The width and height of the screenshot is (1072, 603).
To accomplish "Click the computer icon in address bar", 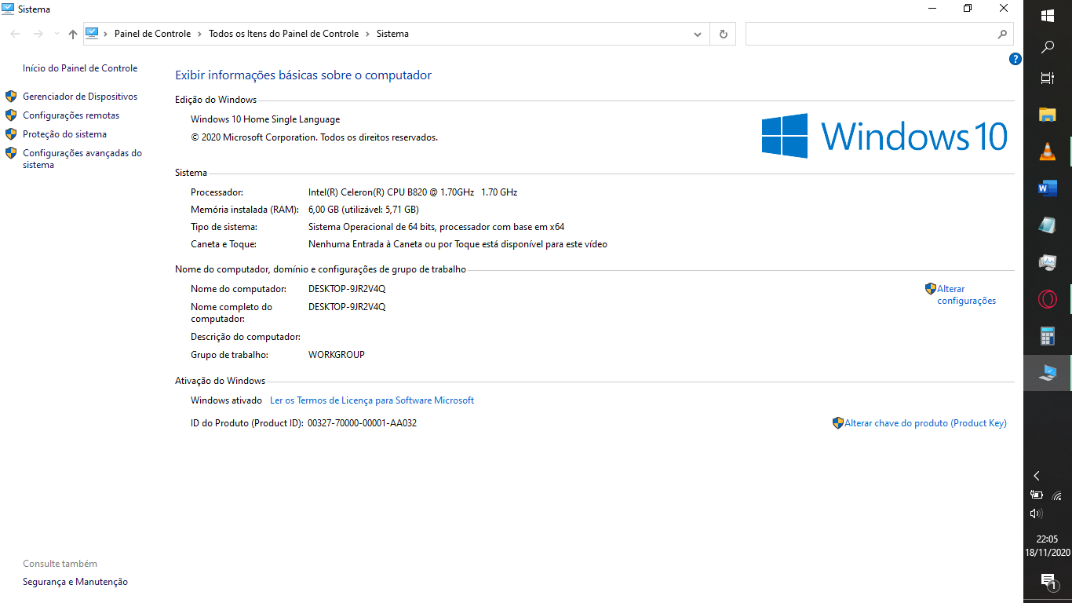I will 92,33.
